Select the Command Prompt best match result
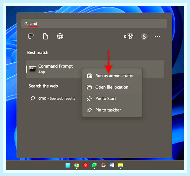 (95, 69)
